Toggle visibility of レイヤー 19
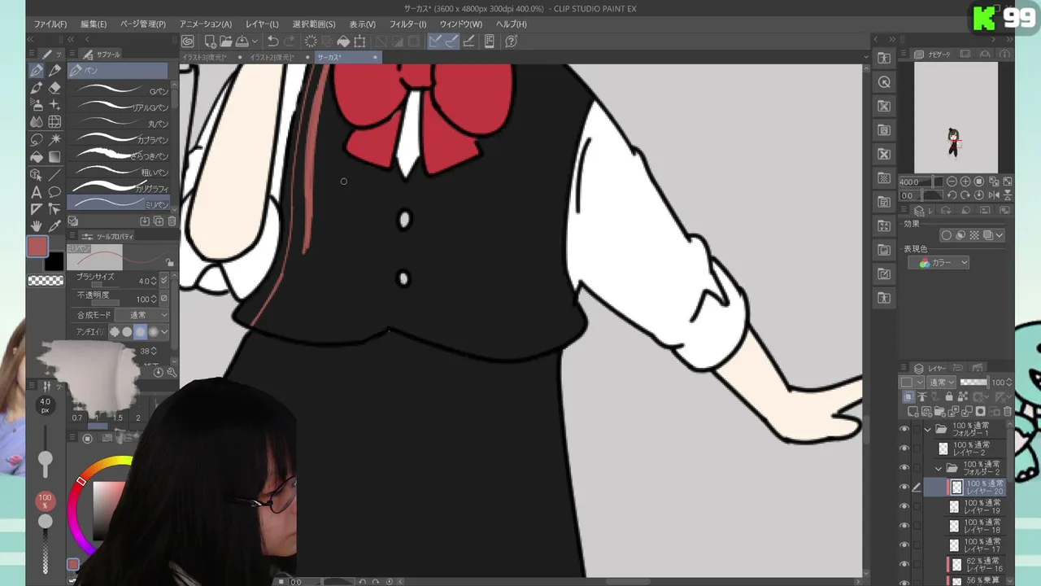Screen dimensions: 1041x586 coord(904,506)
